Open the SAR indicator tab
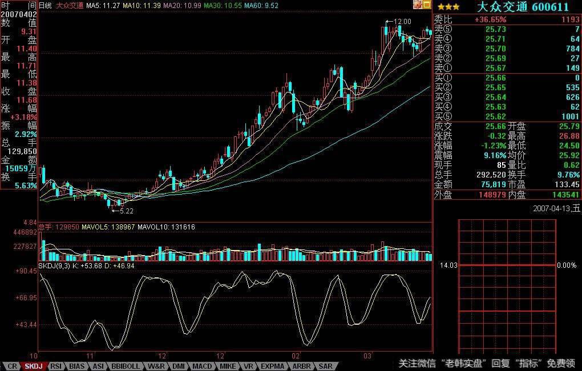Viewport: 582px width, 371px height. coord(325,366)
